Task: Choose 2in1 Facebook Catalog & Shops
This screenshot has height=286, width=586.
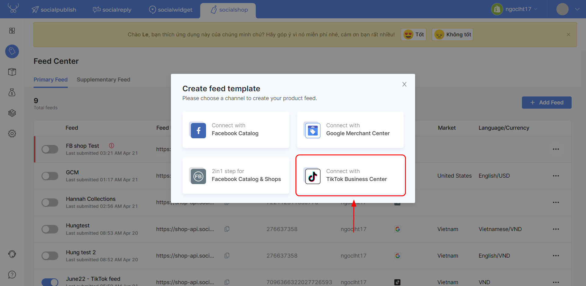Action: 236,176
